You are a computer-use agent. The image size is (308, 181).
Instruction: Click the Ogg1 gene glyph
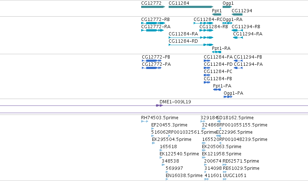(x=227, y=7)
